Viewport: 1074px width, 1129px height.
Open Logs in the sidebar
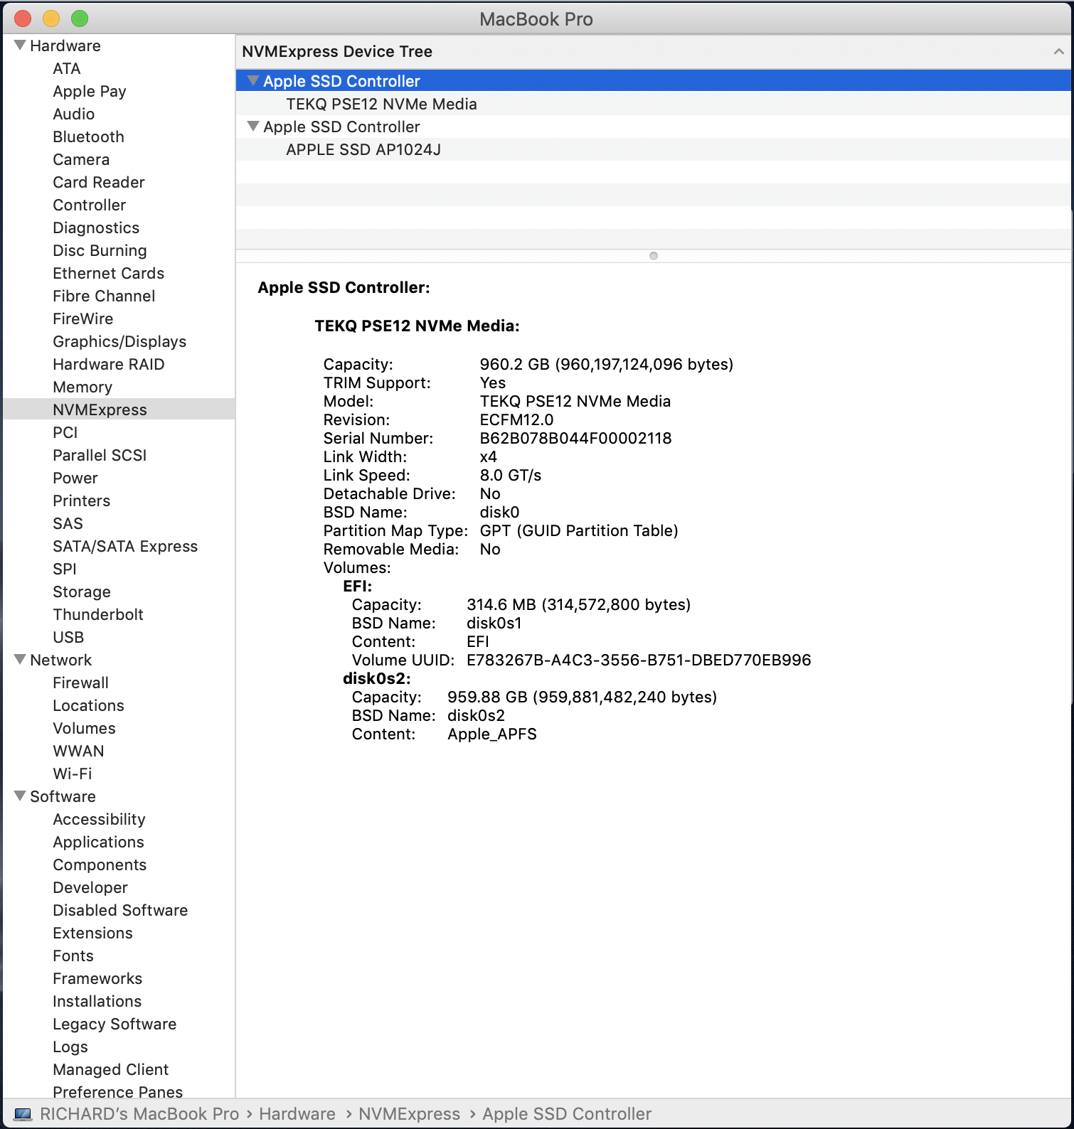click(x=70, y=1047)
